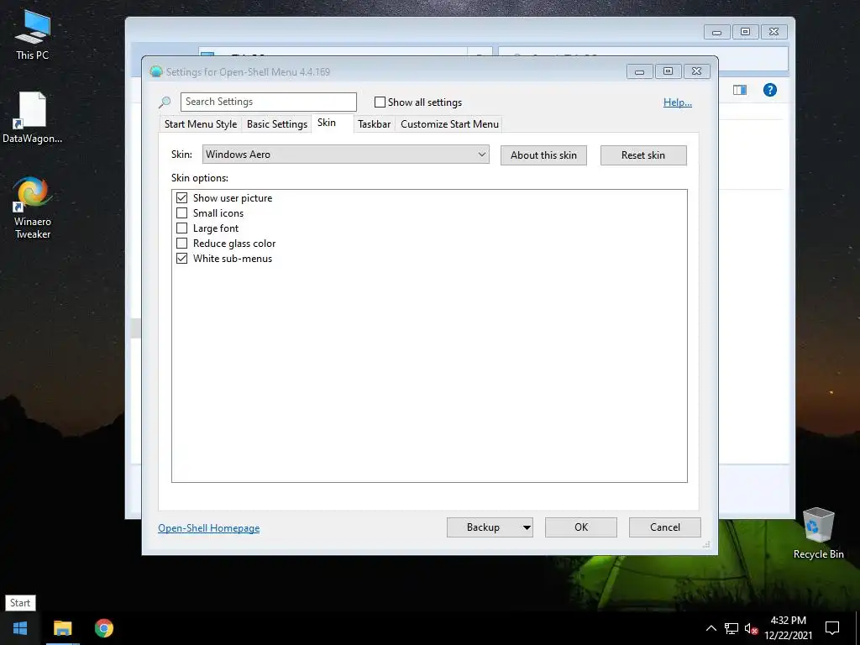Uncheck Show user picture option
The width and height of the screenshot is (860, 645).
181,197
